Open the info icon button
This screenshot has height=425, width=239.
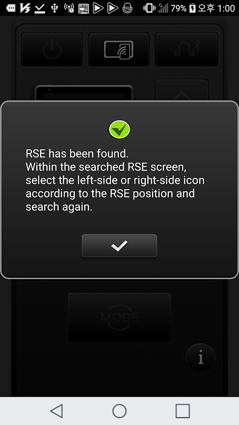tap(201, 358)
